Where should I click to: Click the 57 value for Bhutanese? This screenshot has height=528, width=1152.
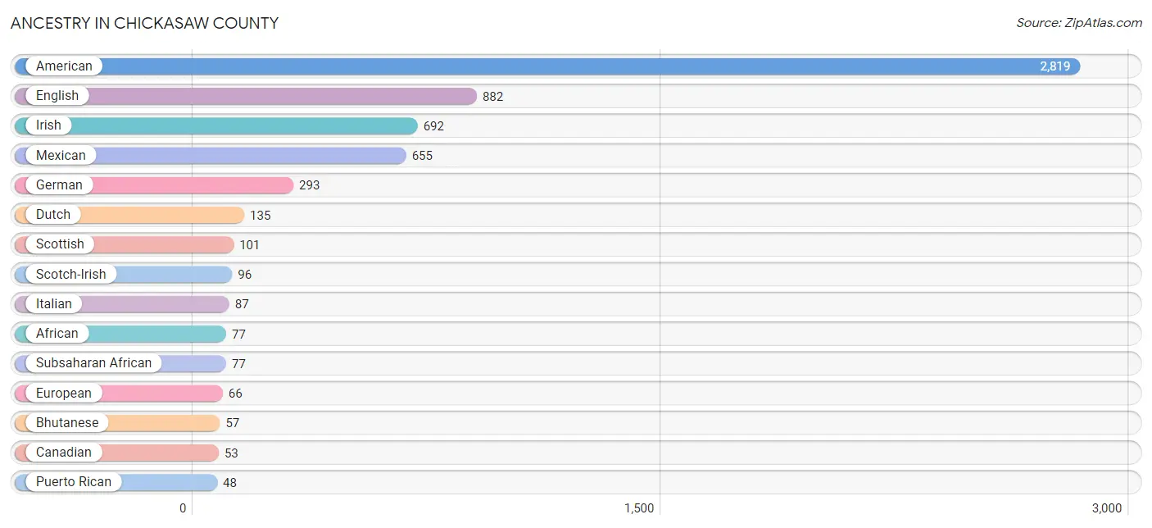pyautogui.click(x=233, y=423)
